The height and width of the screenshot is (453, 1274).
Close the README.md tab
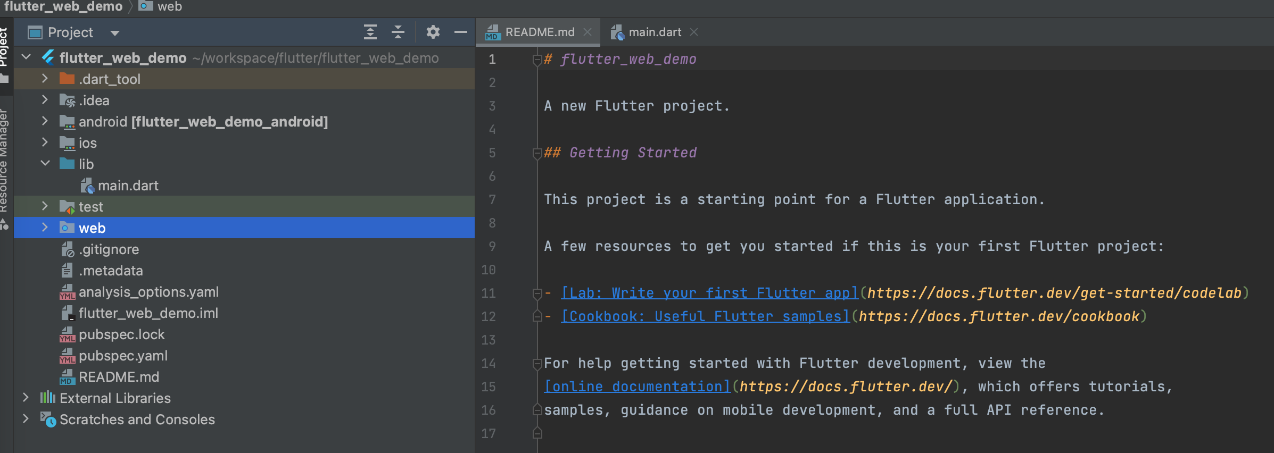tap(588, 32)
